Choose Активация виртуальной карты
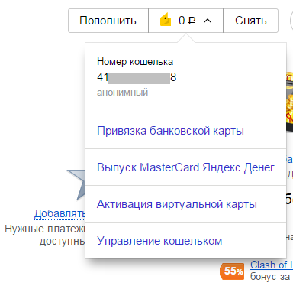This screenshot has width=293, height=299. (177, 204)
